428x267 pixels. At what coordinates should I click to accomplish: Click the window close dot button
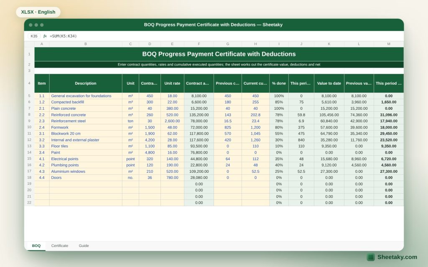[x=31, y=25]
